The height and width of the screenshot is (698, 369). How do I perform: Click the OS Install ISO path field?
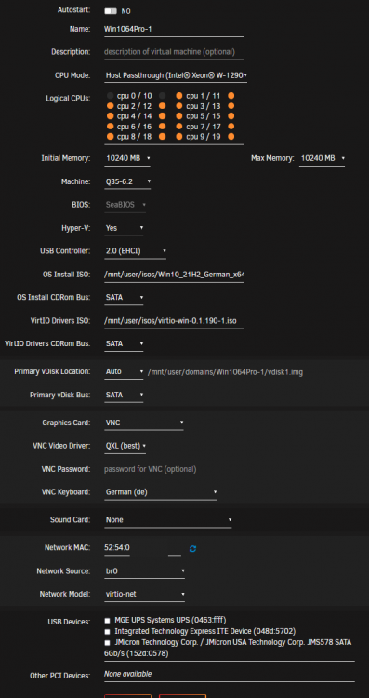coord(174,275)
